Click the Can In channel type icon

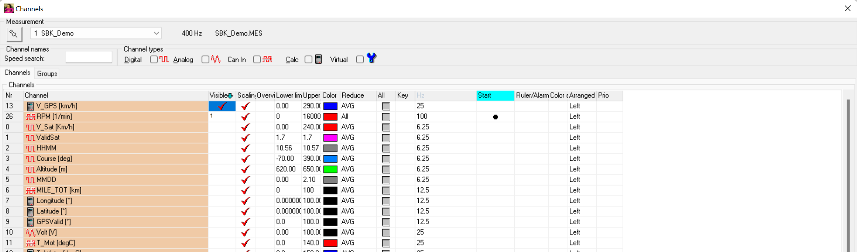pos(267,59)
